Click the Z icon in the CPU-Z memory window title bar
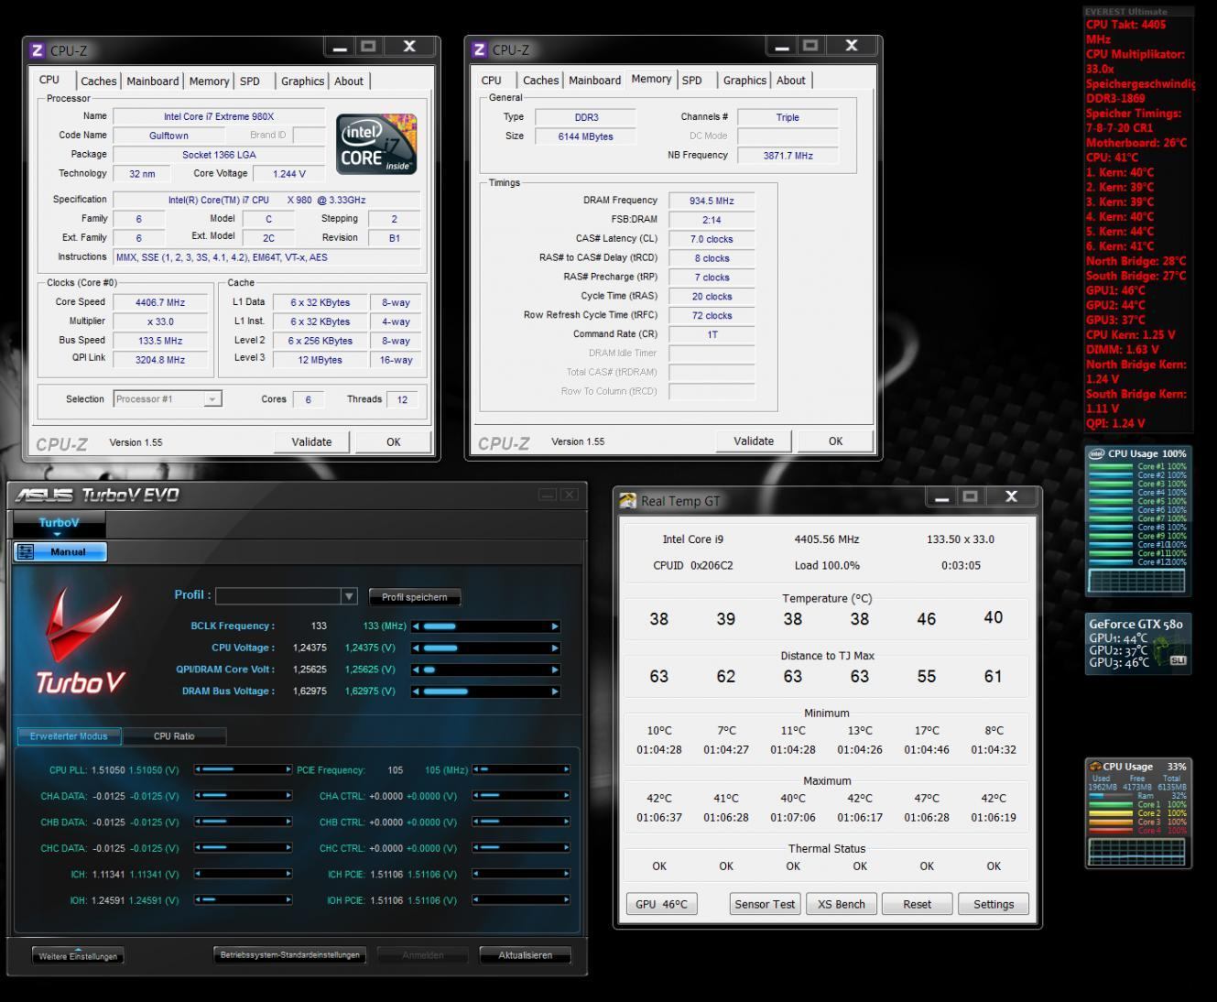This screenshot has height=1002, width=1217. tap(479, 49)
